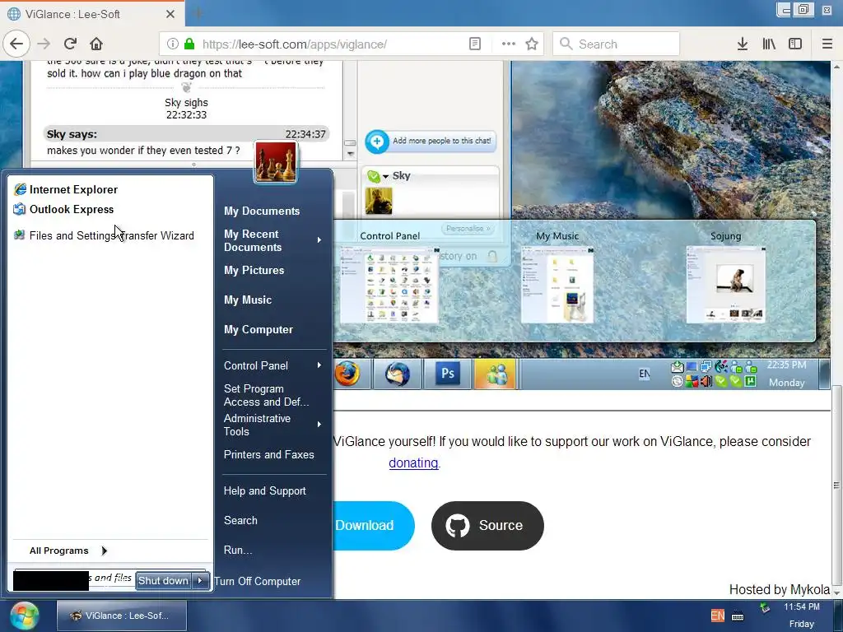Open My Computer from Start menu
Image resolution: width=843 pixels, height=632 pixels.
coord(258,329)
